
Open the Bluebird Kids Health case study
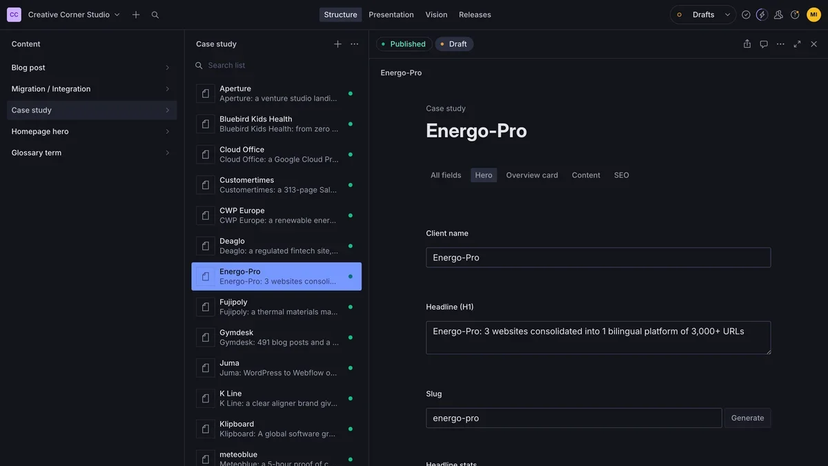tap(277, 124)
